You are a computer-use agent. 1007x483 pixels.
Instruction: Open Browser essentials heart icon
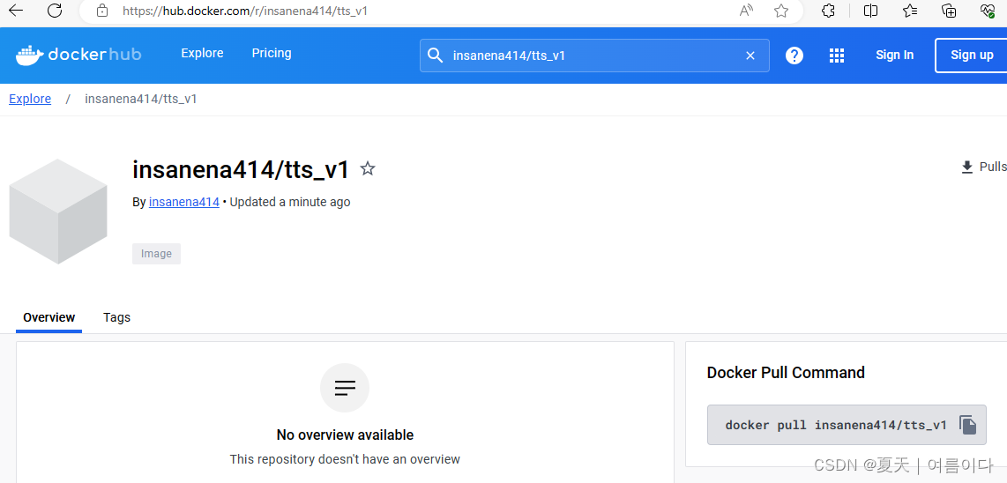[x=988, y=11]
